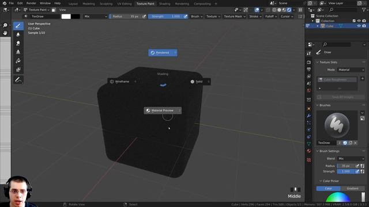Open the Stroke popover

pos(255,17)
